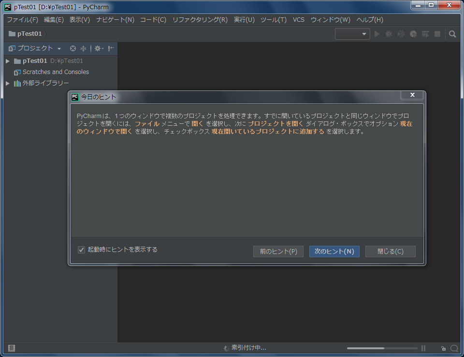Open the リファクタリング(R) menu

200,19
